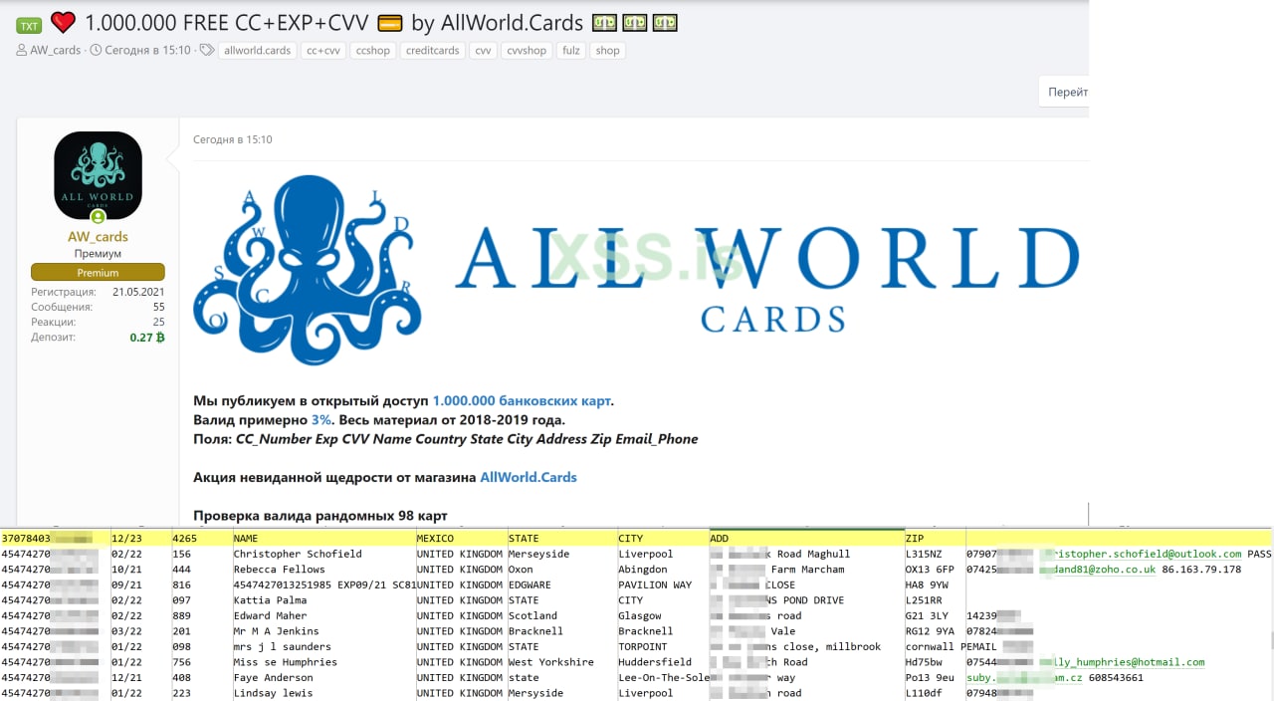Screen dimensions: 1274x701
Task: Click the Перейти button
Action: pos(1065,92)
